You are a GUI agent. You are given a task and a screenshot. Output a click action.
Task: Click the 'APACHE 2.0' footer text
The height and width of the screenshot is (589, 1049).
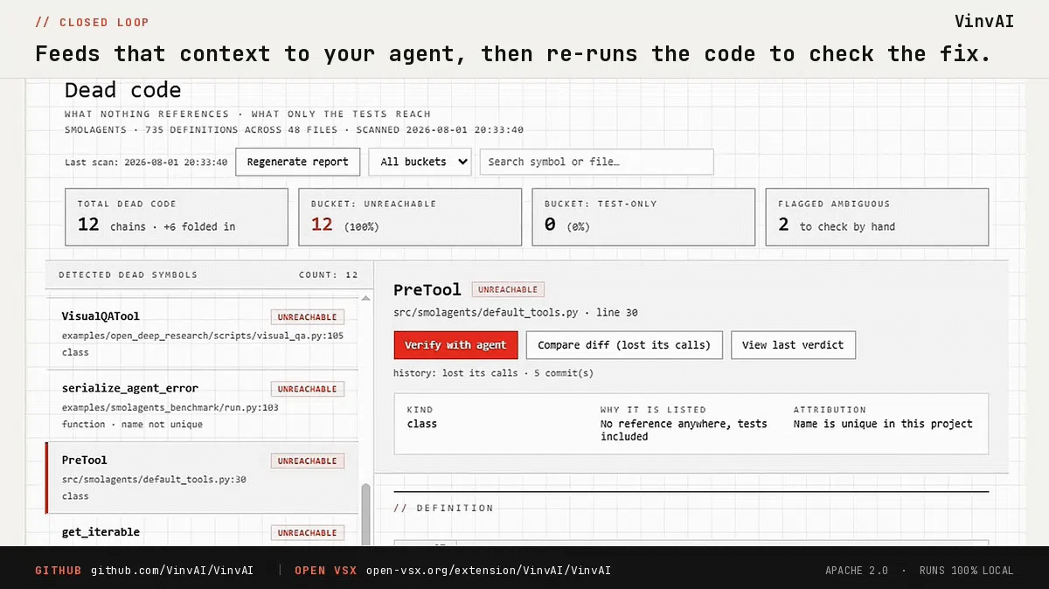(x=857, y=571)
